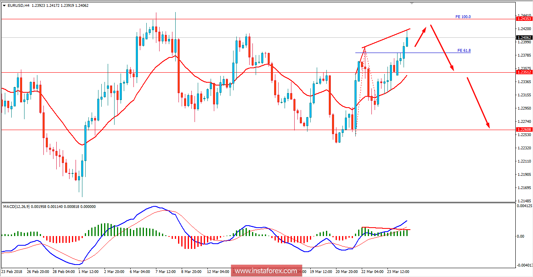Click the 1.22608 support price tag

tap(523, 129)
